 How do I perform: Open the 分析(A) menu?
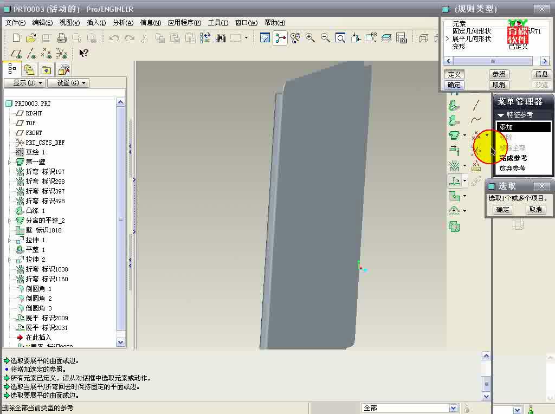point(123,23)
